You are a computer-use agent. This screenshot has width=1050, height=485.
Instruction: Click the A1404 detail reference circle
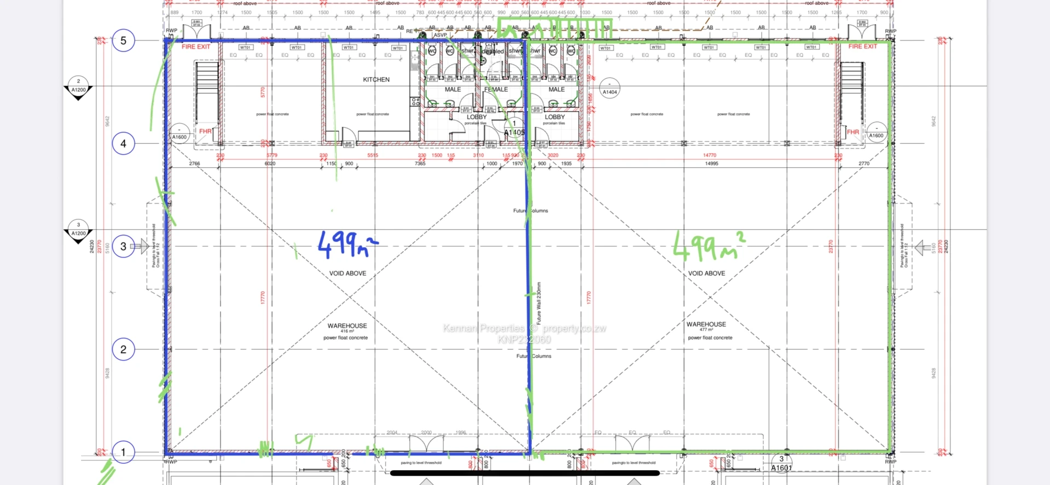point(610,89)
